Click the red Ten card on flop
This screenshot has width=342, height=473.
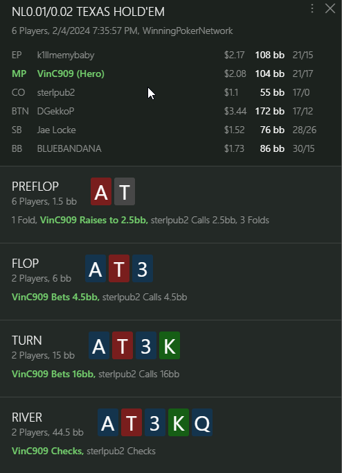click(119, 268)
